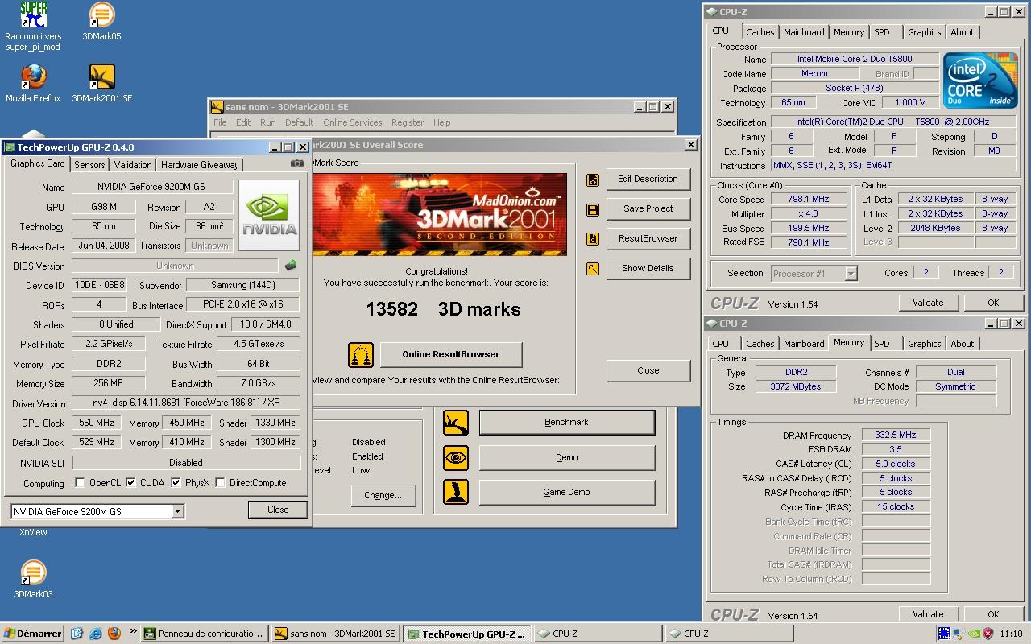
Task: Click the Online ResultBrowser podium icon
Action: click(x=361, y=355)
